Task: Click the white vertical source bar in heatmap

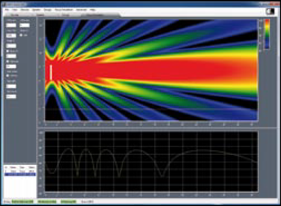Action: pyautogui.click(x=51, y=72)
